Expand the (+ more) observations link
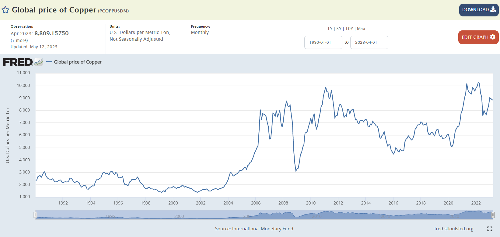500x237 pixels. point(19,40)
